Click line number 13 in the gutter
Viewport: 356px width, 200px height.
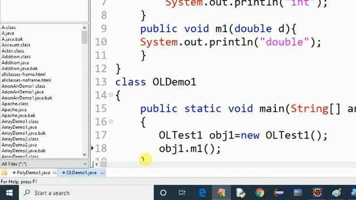coord(101,82)
